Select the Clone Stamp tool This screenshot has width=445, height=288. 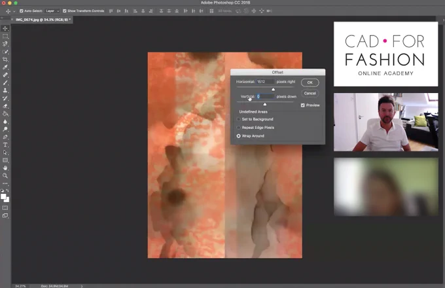click(x=5, y=90)
